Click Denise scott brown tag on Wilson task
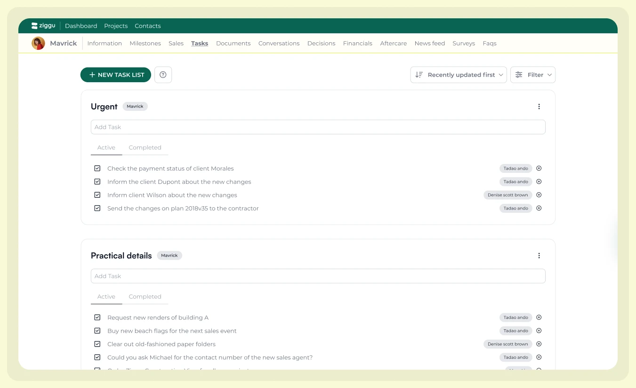636x388 pixels. [508, 195]
